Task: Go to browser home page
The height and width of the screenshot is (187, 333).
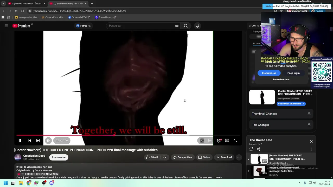Action: tap(22, 11)
